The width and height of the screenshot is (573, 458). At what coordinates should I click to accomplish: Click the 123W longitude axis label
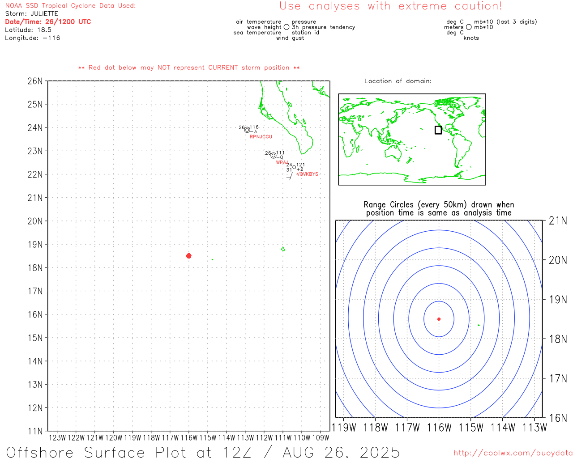coord(57,438)
